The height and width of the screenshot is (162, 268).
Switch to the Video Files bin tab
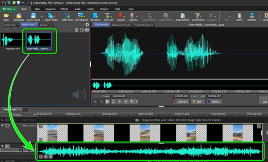[11, 25]
